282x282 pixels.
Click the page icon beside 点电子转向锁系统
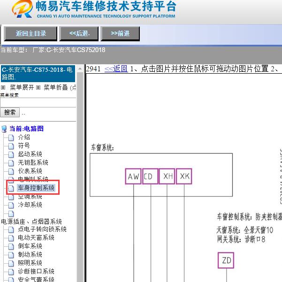[x=11, y=230]
